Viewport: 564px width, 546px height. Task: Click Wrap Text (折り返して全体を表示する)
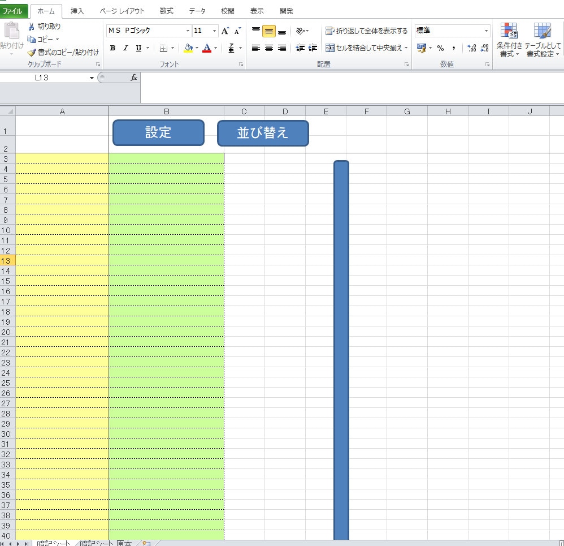click(x=366, y=31)
